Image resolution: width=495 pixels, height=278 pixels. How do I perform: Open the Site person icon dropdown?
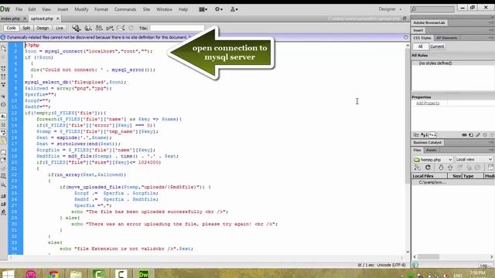point(234,9)
